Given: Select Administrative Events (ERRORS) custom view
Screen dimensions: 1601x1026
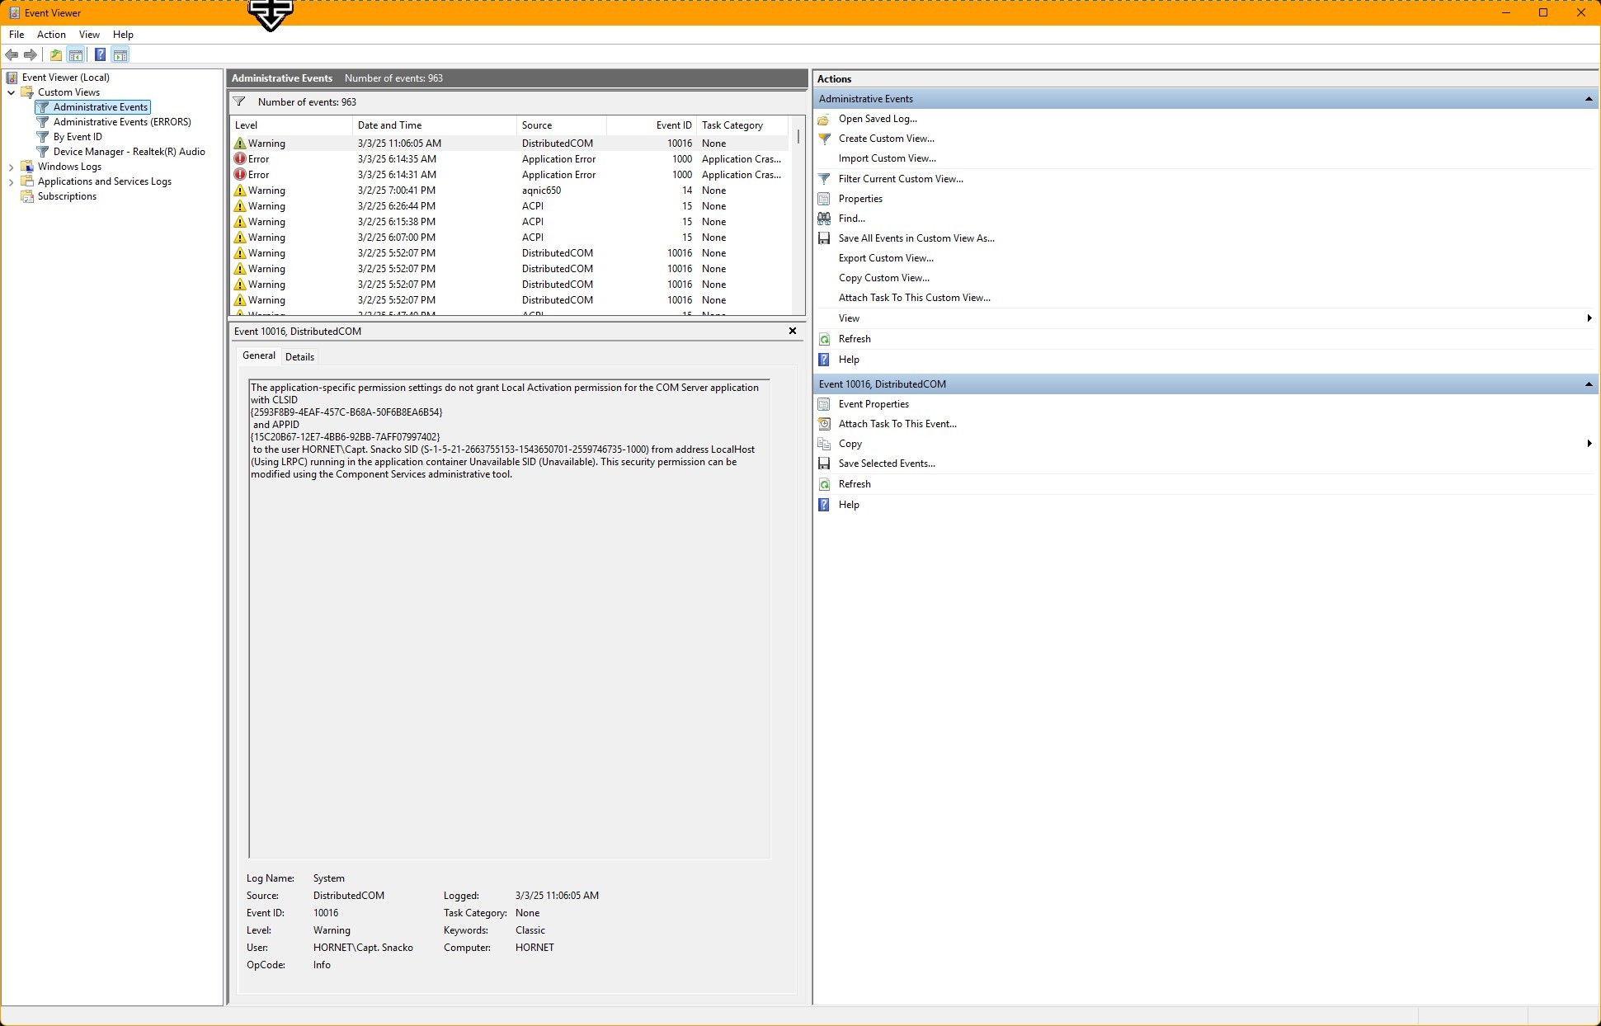Looking at the screenshot, I should click(122, 122).
